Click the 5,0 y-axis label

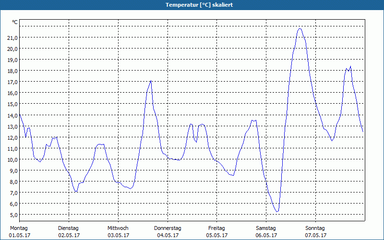click(13, 215)
